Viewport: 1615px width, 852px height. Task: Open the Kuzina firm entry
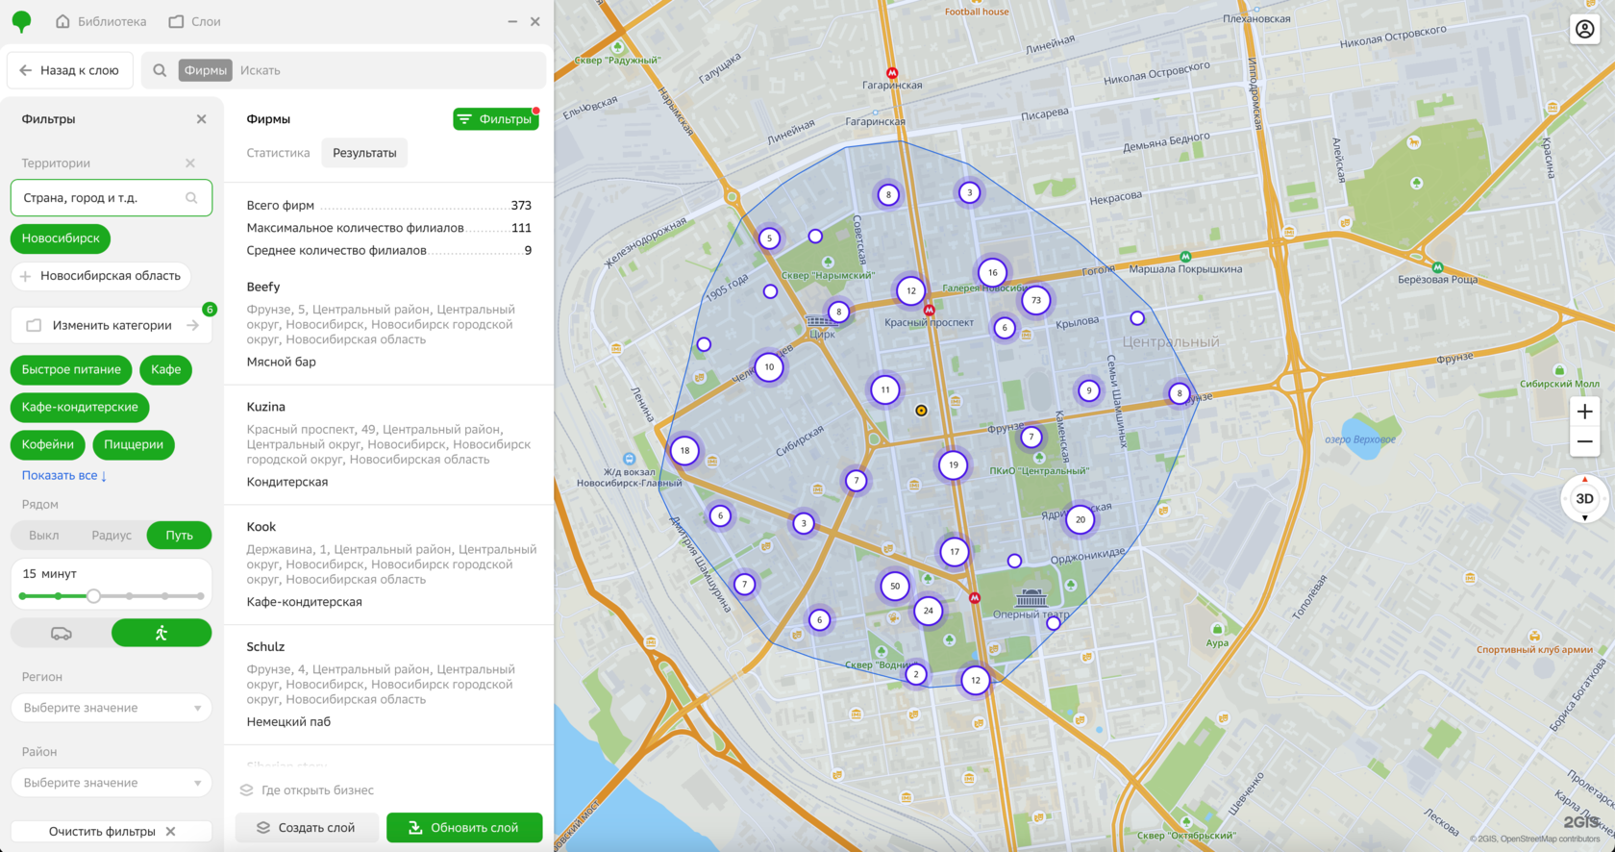click(388, 444)
